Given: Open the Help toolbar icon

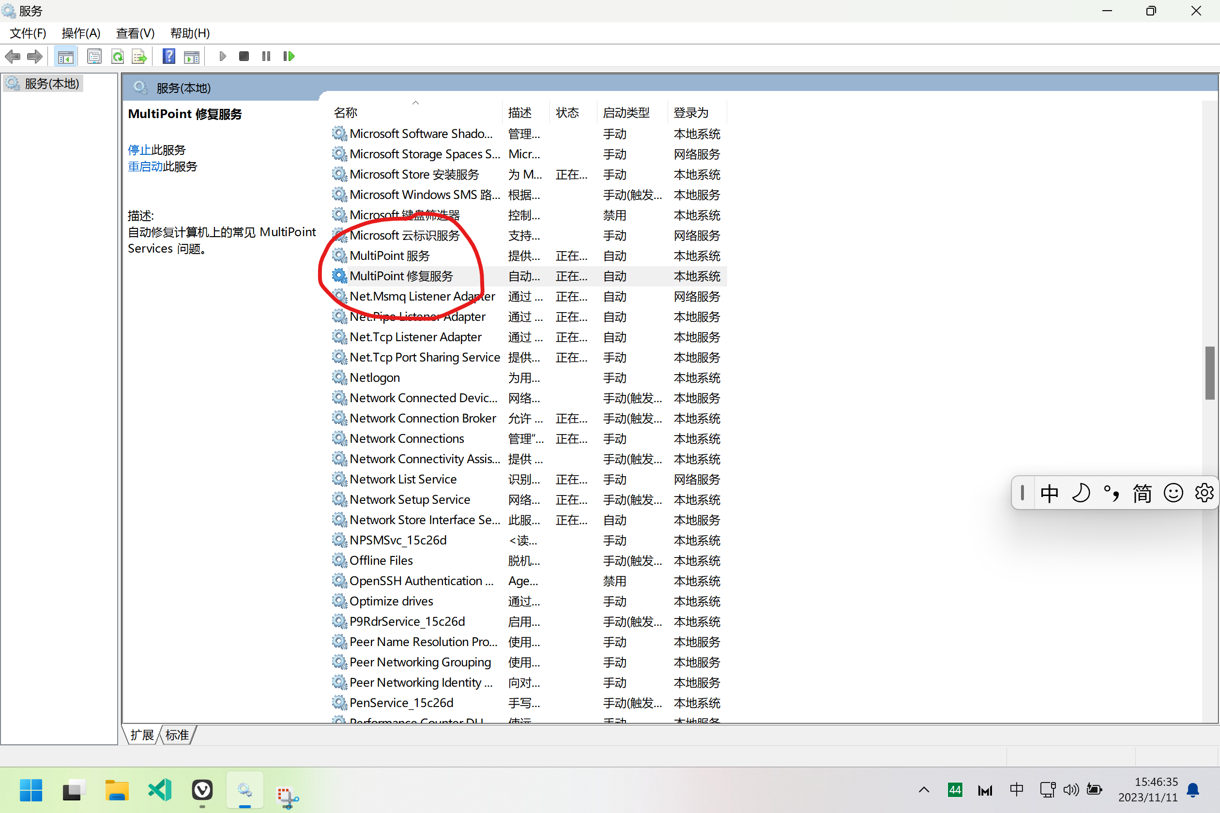Looking at the screenshot, I should [168, 56].
